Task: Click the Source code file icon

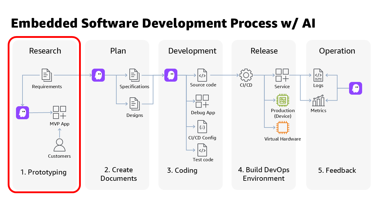Action: (202, 75)
